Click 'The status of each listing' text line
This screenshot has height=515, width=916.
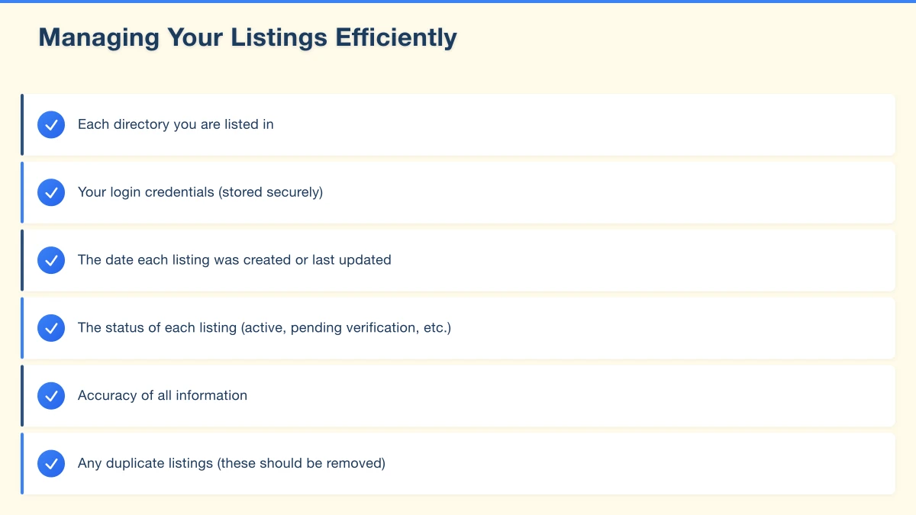point(264,328)
